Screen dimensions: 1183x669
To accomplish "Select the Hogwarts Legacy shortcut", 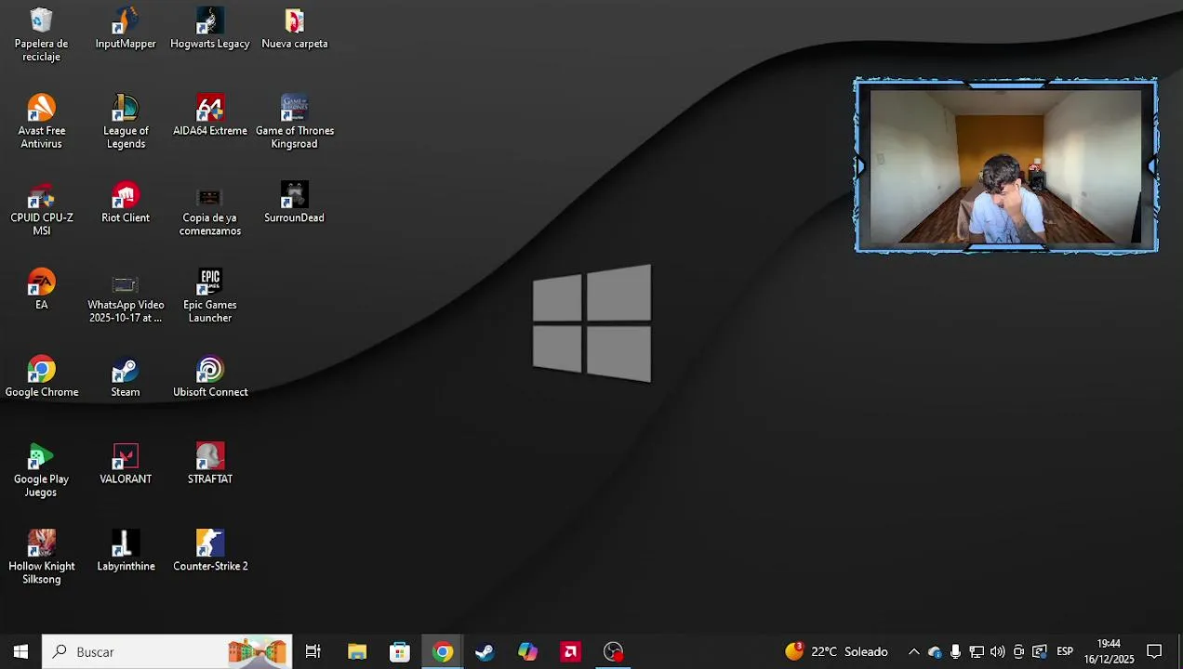I will 210,28.
